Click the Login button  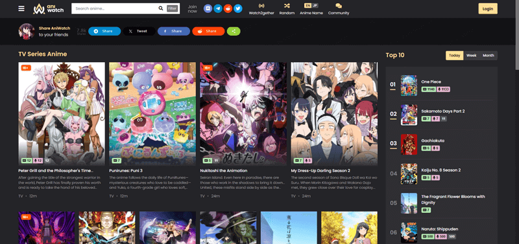click(488, 9)
